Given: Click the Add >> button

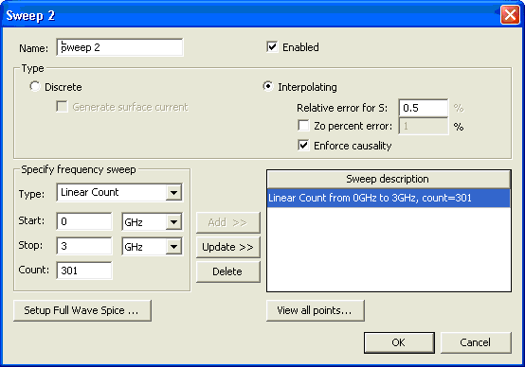Looking at the screenshot, I should click(228, 222).
